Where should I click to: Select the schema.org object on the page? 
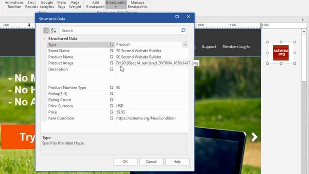coord(281,53)
